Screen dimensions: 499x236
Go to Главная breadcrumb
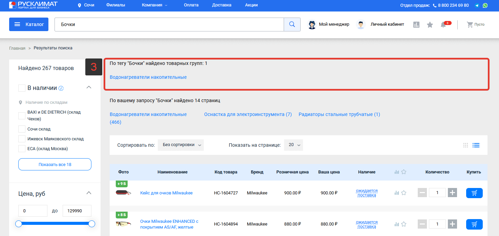click(x=17, y=48)
